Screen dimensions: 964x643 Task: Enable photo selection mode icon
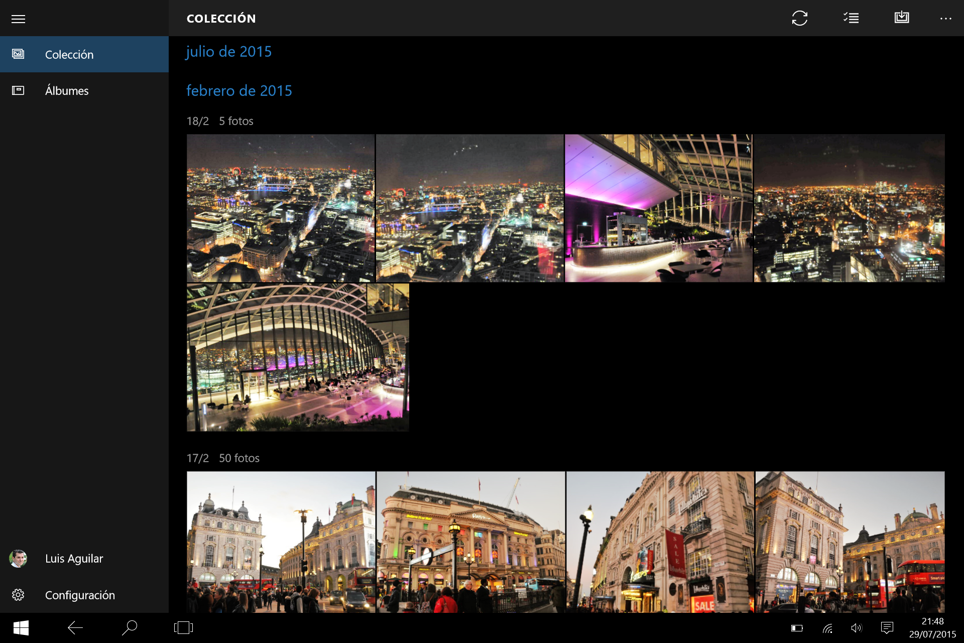click(x=851, y=18)
